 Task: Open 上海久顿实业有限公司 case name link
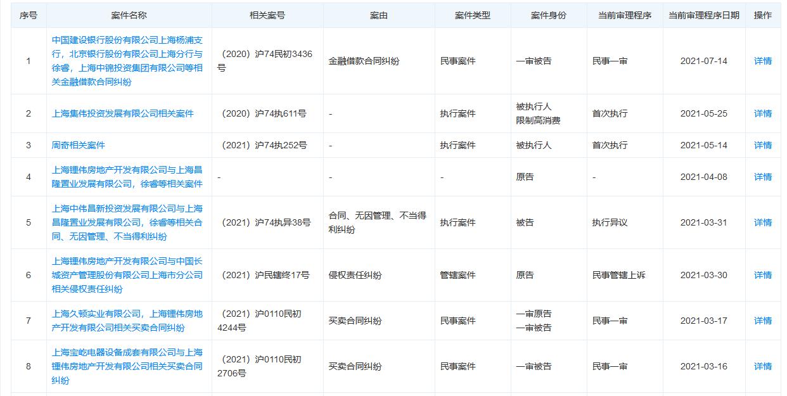pyautogui.click(x=127, y=319)
